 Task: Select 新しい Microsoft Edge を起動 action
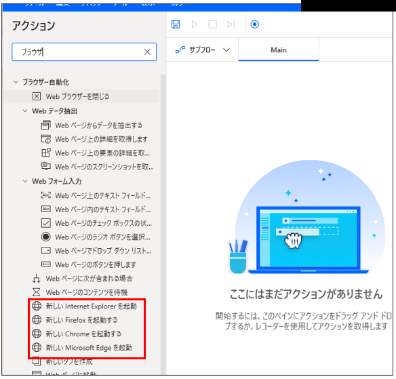[x=82, y=348]
